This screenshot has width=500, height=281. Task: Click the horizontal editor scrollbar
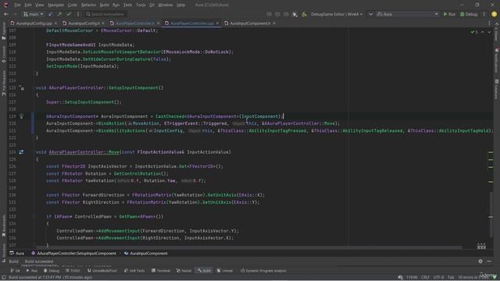(x=248, y=247)
